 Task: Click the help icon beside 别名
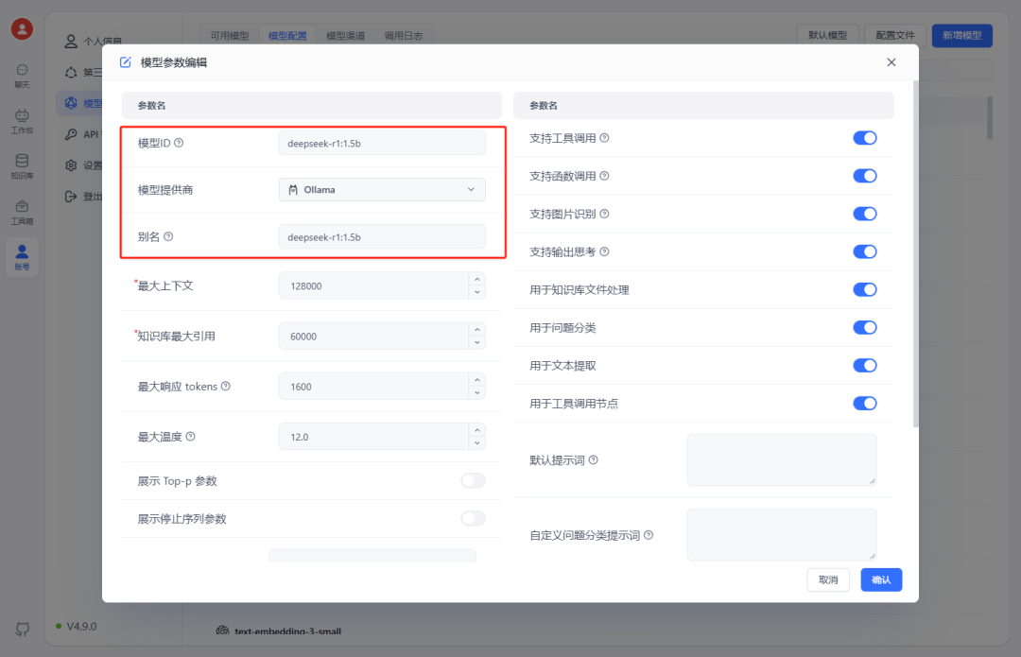point(168,236)
